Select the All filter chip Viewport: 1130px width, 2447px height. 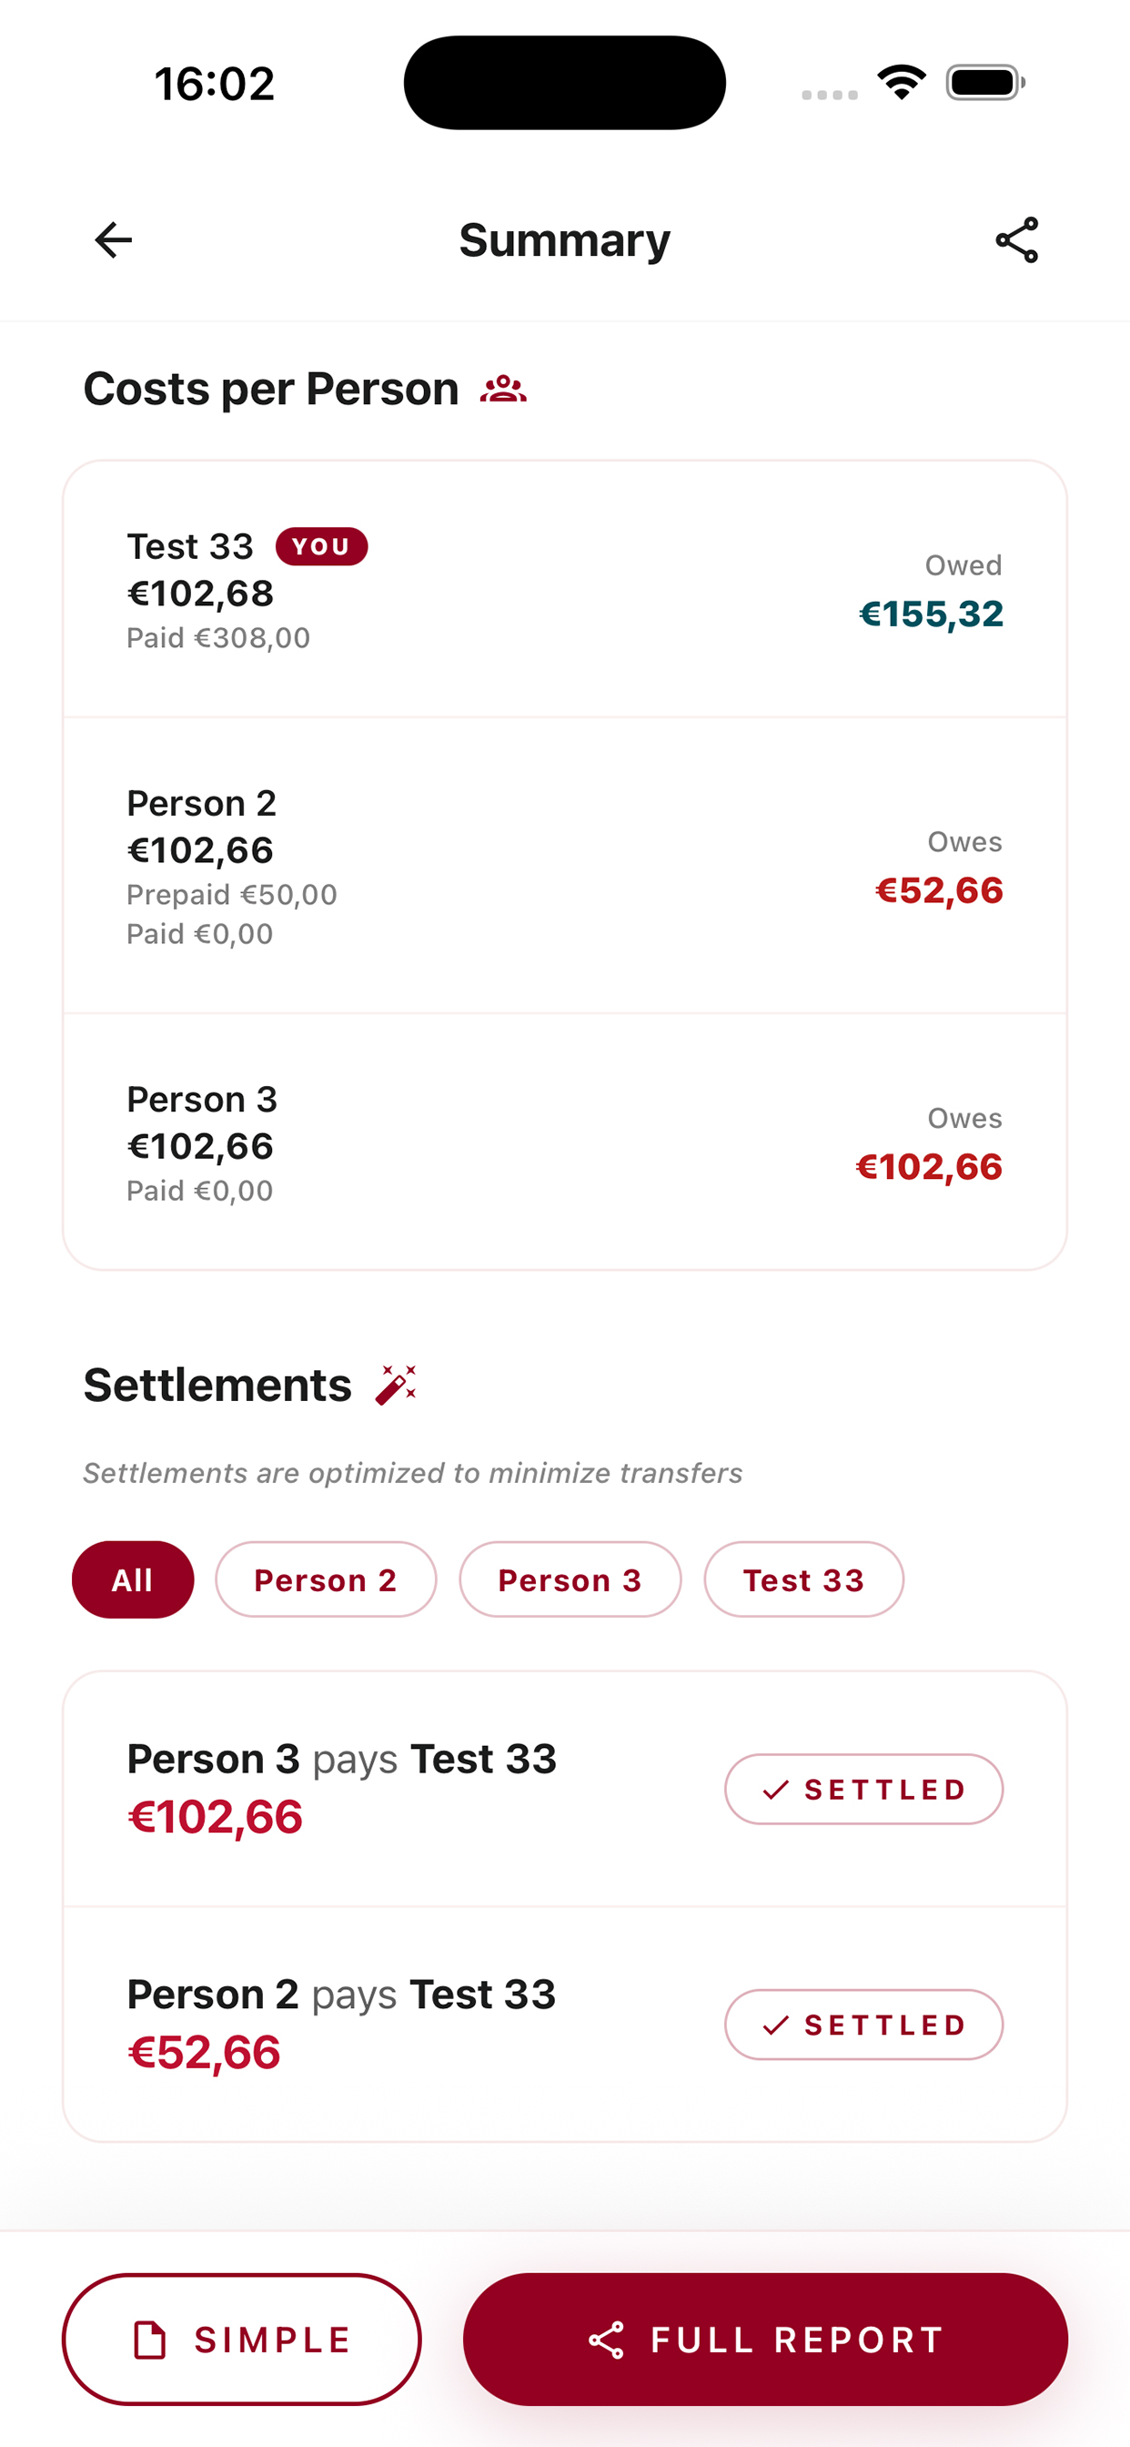tap(133, 1579)
